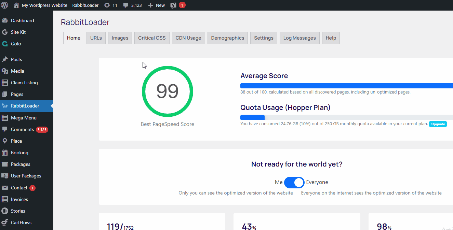The width and height of the screenshot is (453, 230).
Task: Open the comments bubble icon in admin bar
Action: click(126, 5)
